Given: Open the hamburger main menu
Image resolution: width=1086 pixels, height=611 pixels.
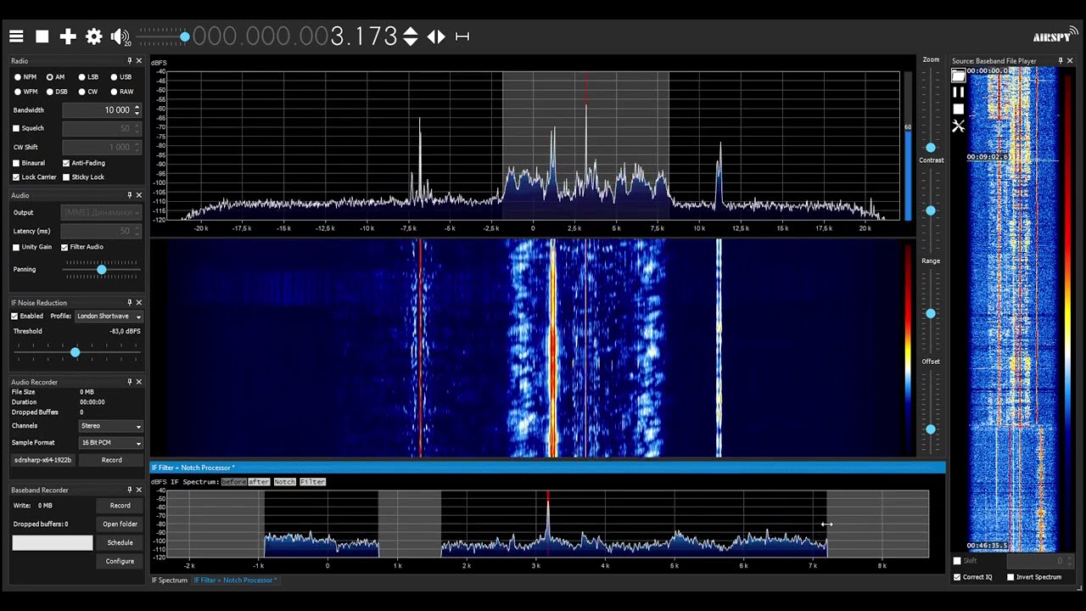Looking at the screenshot, I should click(x=16, y=36).
